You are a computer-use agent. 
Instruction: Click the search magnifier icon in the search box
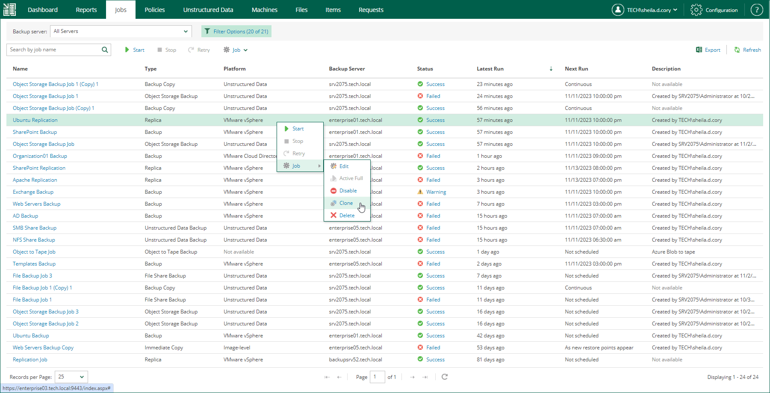(104, 50)
